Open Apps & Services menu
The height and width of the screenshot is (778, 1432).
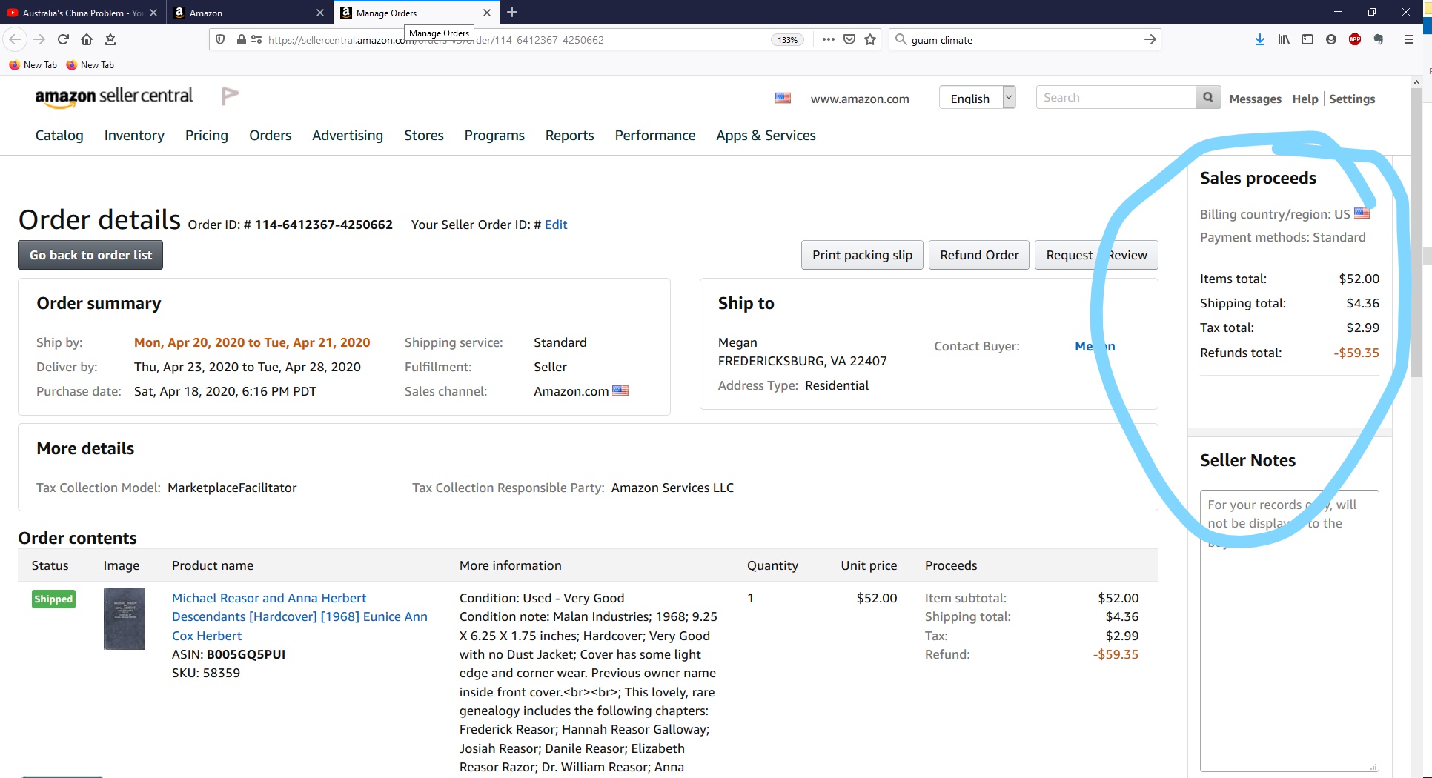pyautogui.click(x=766, y=135)
